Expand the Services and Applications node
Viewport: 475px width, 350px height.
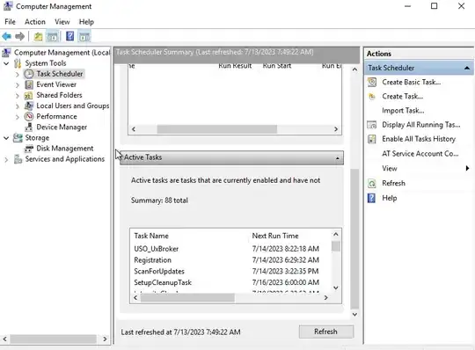[x=6, y=159]
